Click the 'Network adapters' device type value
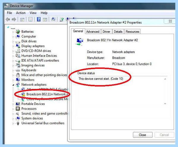Screen dimensions: 178x147 [x=123, y=52]
